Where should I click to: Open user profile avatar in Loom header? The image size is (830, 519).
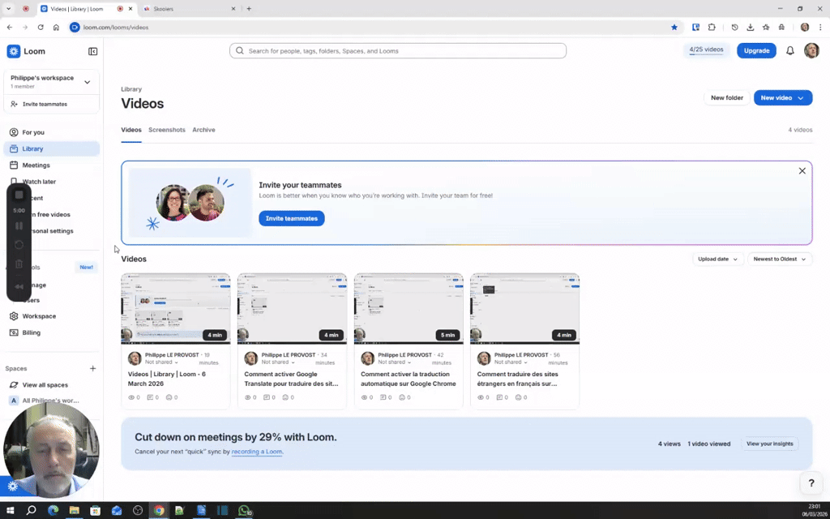pyautogui.click(x=811, y=51)
